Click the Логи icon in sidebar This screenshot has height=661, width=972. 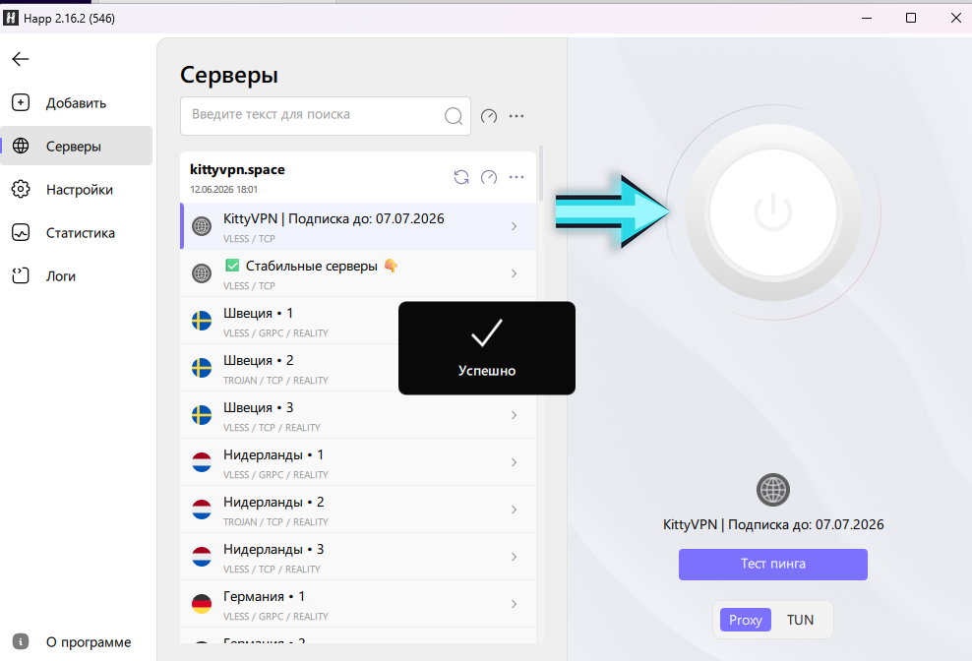click(21, 275)
